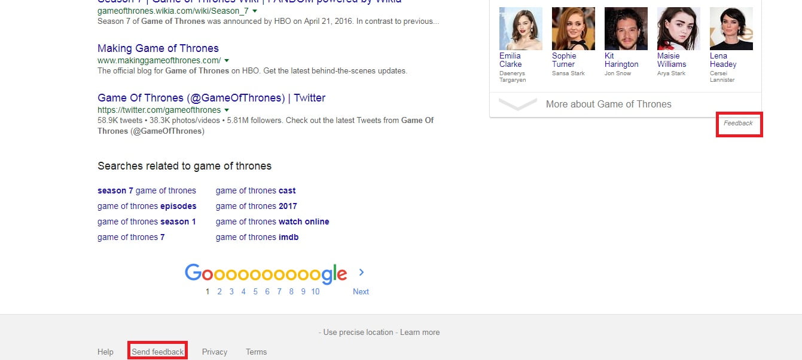Open Game Of Thrones Twitter result title
The image size is (802, 360).
[211, 98]
